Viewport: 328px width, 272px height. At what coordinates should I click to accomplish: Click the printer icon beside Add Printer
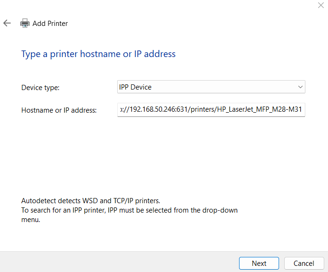click(24, 23)
